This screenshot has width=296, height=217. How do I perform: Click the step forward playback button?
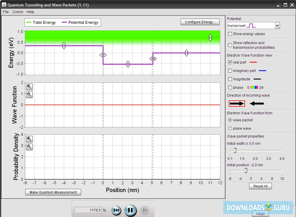coord(145,210)
